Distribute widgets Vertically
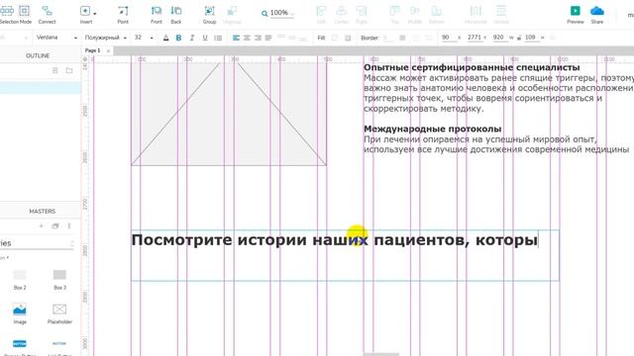This screenshot has width=634, height=356. [x=501, y=14]
